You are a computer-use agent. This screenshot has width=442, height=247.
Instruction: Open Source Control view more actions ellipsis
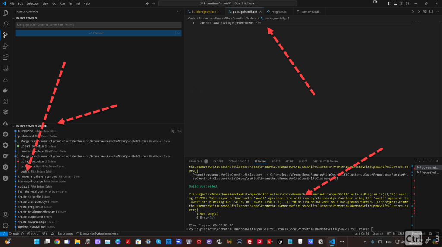(179, 12)
